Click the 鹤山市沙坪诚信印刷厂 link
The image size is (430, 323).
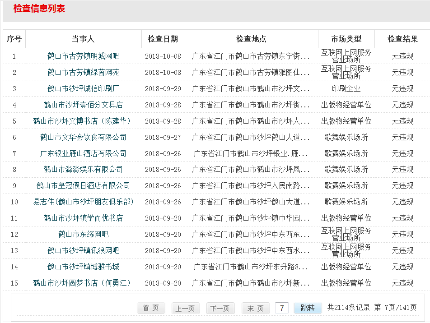83,89
